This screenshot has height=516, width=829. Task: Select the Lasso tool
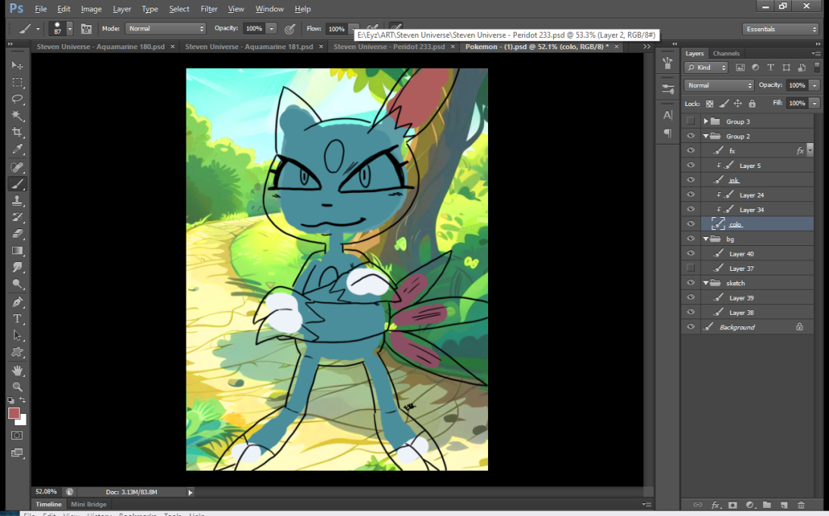pos(17,99)
